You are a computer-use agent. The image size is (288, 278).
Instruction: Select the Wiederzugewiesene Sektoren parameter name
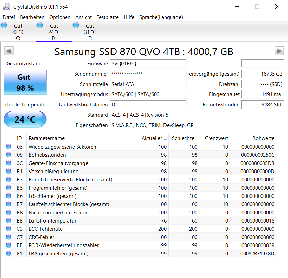(63, 147)
